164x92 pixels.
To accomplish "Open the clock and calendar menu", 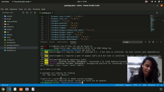I will click(82, 2).
